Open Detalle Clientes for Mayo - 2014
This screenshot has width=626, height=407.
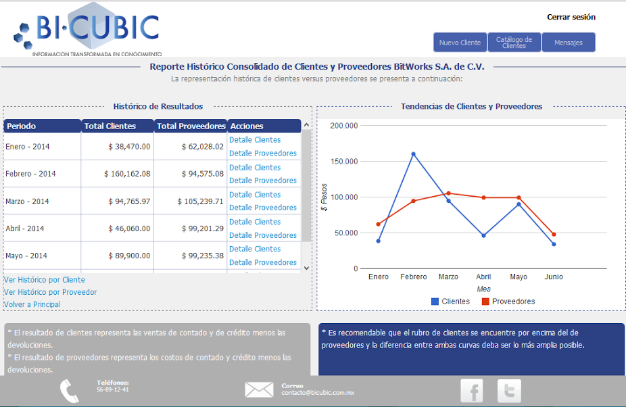255,249
